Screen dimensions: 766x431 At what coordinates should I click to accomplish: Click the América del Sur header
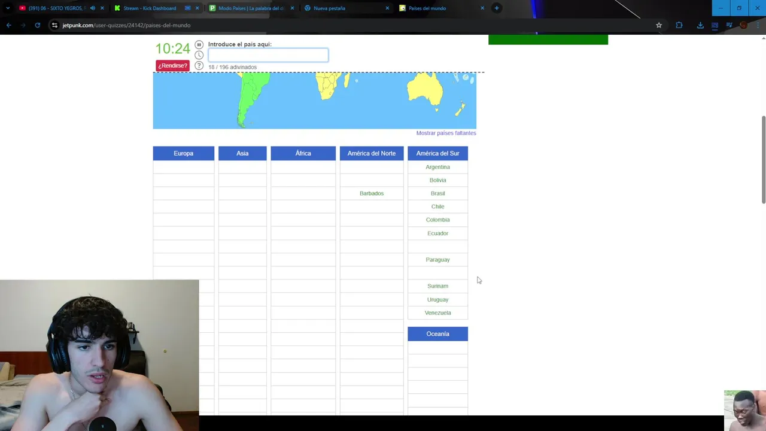437,153
